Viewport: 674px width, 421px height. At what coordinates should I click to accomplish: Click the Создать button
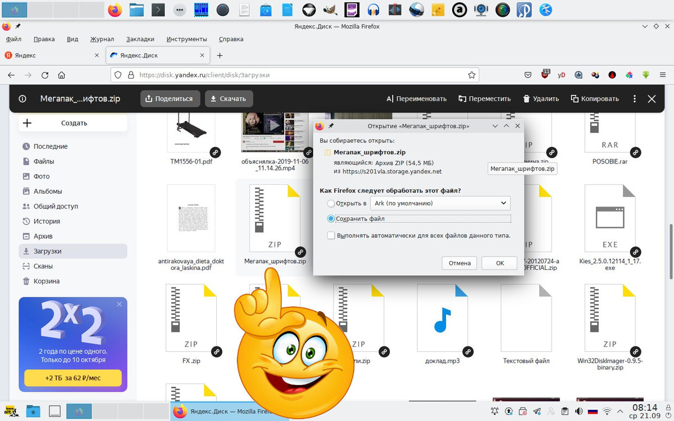[73, 123]
